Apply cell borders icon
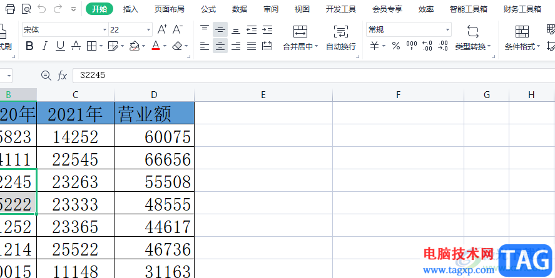 92,46
